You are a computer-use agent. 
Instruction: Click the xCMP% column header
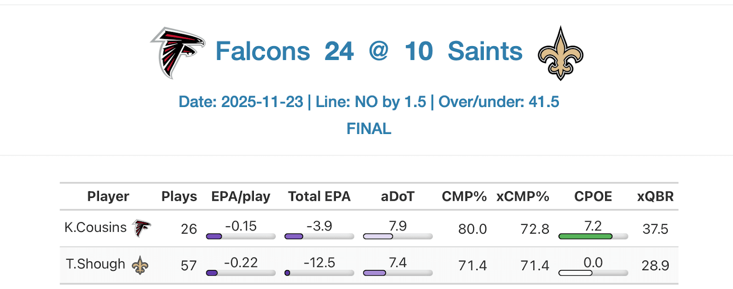click(523, 197)
